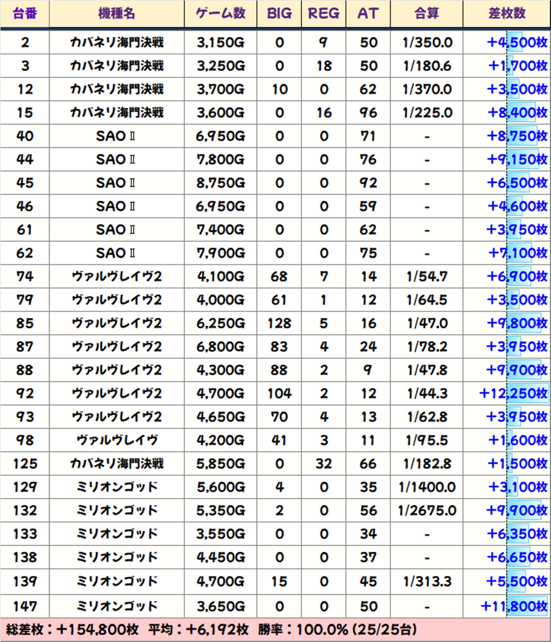The image size is (551, 642).
Task: Click the BIG count 104 cell
Action: (279, 393)
